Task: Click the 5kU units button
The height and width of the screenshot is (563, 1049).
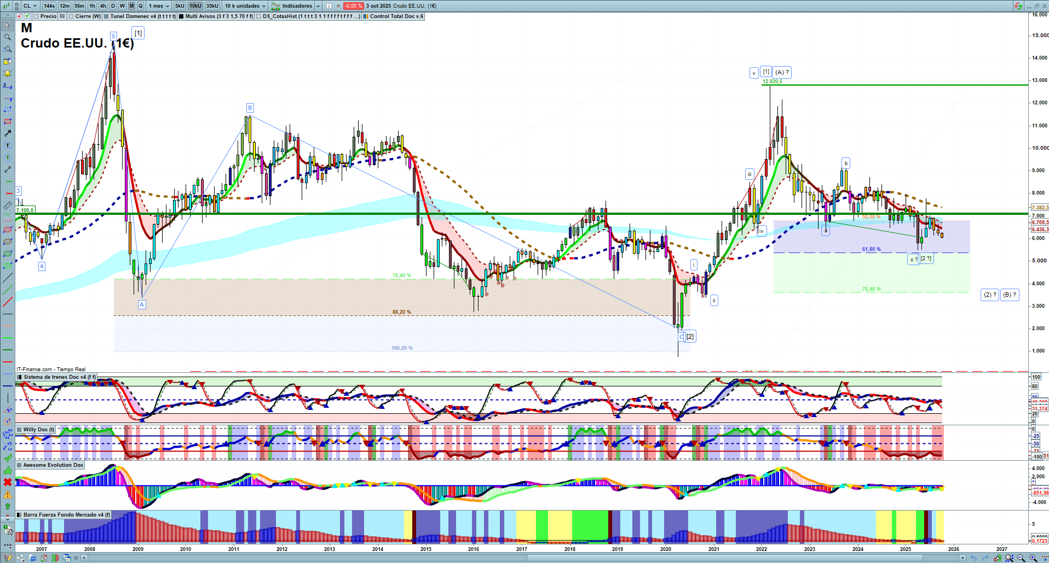Action: pyautogui.click(x=180, y=6)
